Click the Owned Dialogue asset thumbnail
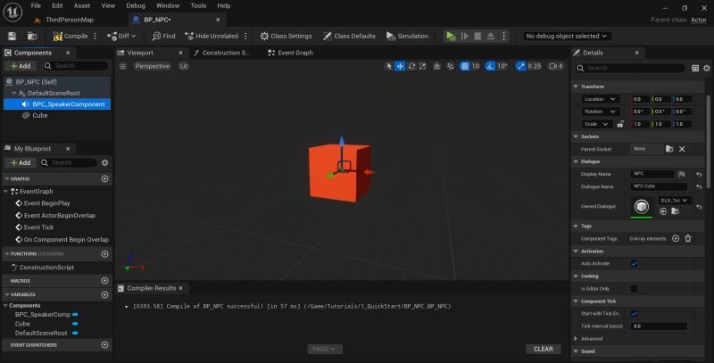Image resolution: width=714 pixels, height=363 pixels. click(x=642, y=207)
